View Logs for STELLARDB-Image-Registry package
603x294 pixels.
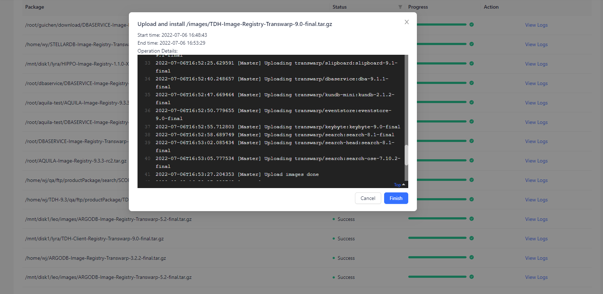click(x=536, y=44)
